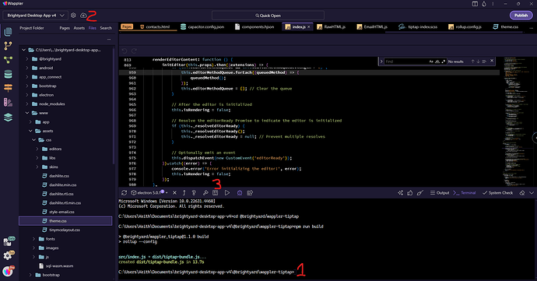Expand replace toggle arrow in Find bar
Image resolution: width=537 pixels, height=281 pixels.
tap(381, 61)
